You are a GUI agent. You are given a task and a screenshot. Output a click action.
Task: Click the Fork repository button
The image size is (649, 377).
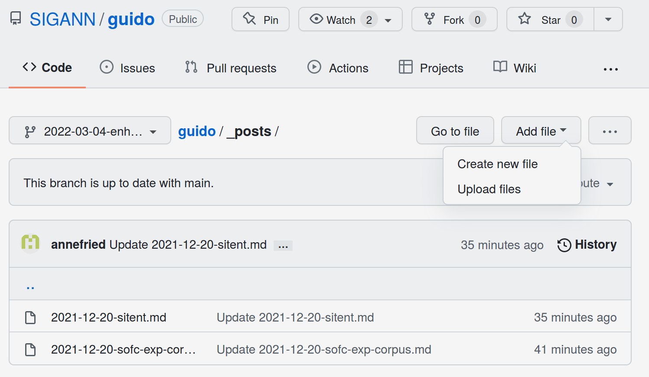pyautogui.click(x=454, y=19)
